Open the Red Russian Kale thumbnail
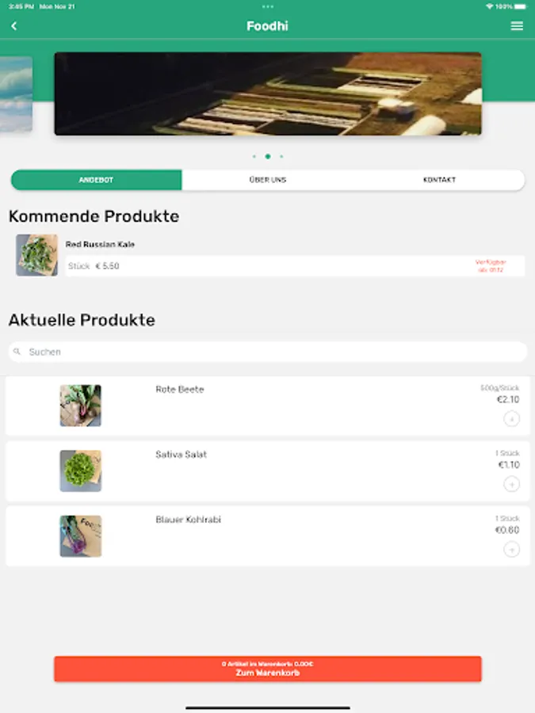The height and width of the screenshot is (713, 535). tap(36, 255)
